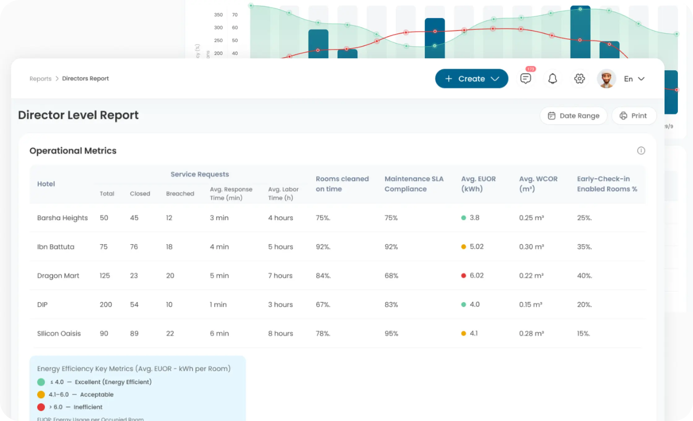Select the Barsha Heights row
This screenshot has width=693, height=421.
(62, 218)
